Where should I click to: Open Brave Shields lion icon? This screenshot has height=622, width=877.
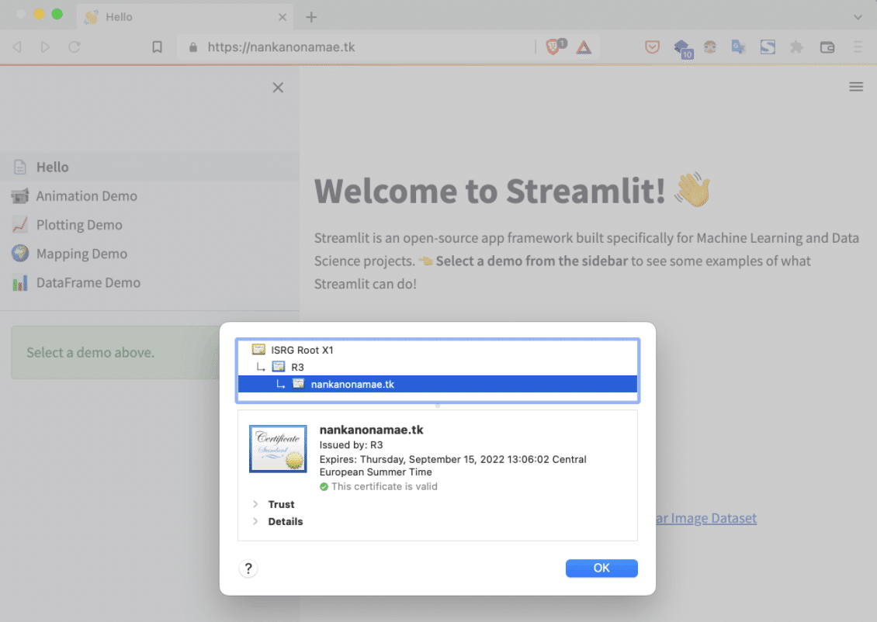[x=555, y=47]
